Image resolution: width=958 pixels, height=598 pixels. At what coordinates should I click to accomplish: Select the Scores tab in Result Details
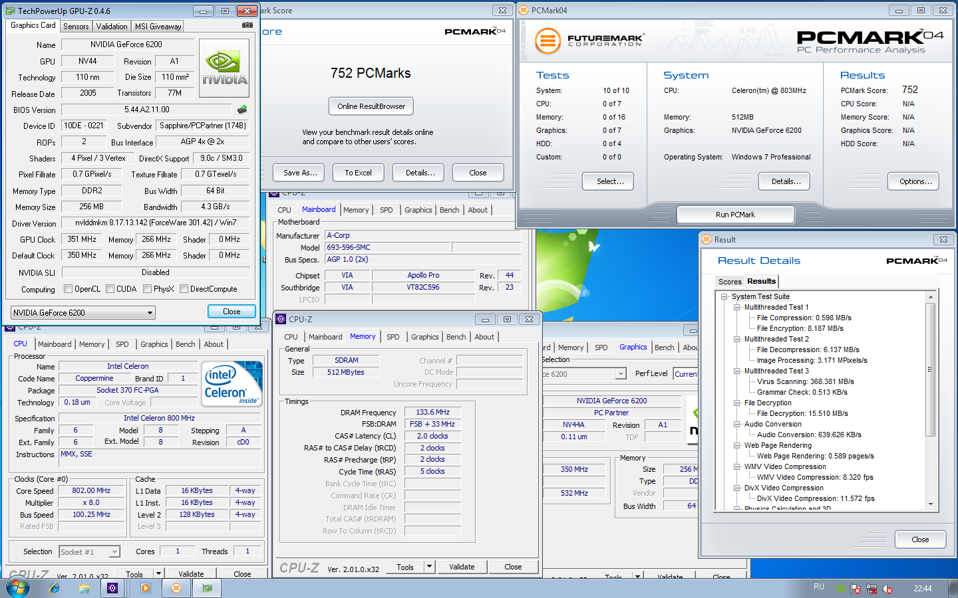point(730,282)
